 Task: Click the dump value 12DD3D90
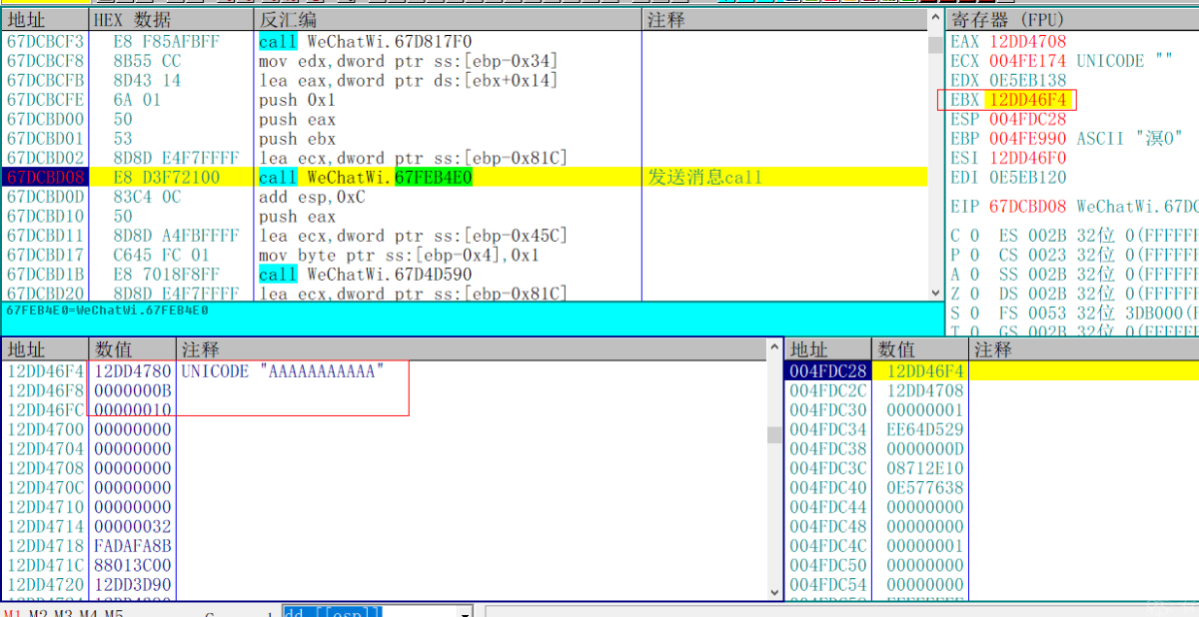(x=133, y=585)
